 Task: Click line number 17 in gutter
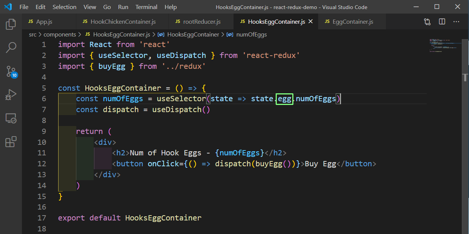42,218
